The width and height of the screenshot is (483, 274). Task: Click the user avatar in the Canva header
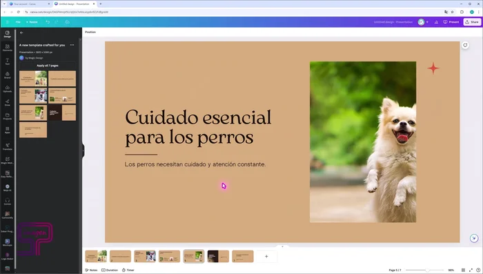click(x=421, y=22)
